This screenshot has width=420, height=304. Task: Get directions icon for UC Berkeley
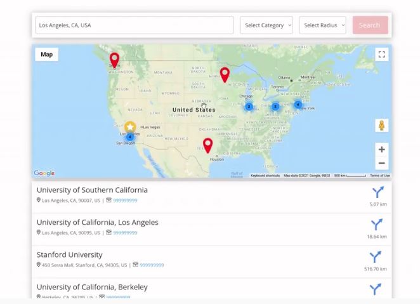(375, 289)
